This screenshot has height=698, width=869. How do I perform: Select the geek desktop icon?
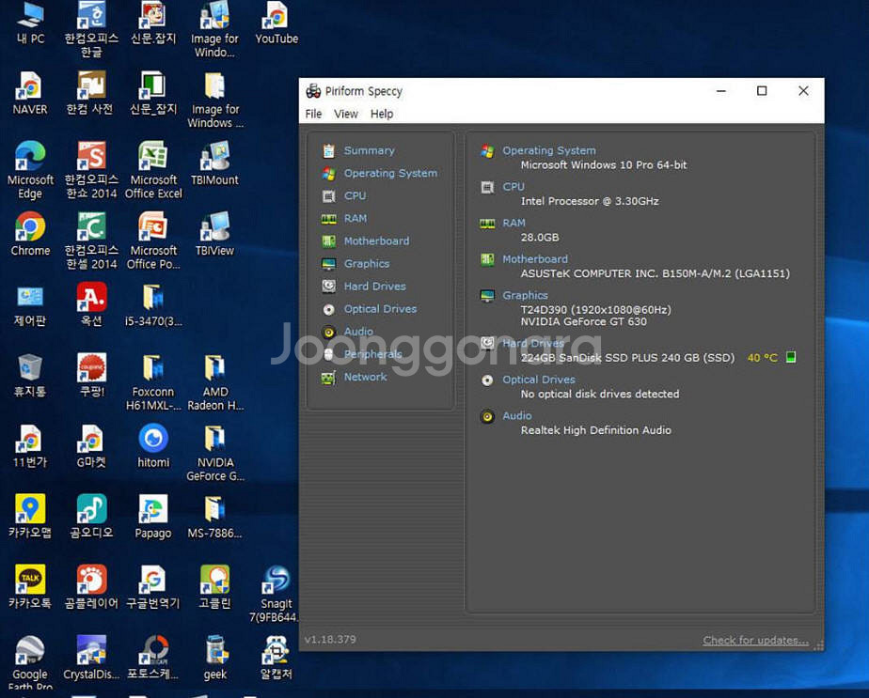(x=214, y=659)
